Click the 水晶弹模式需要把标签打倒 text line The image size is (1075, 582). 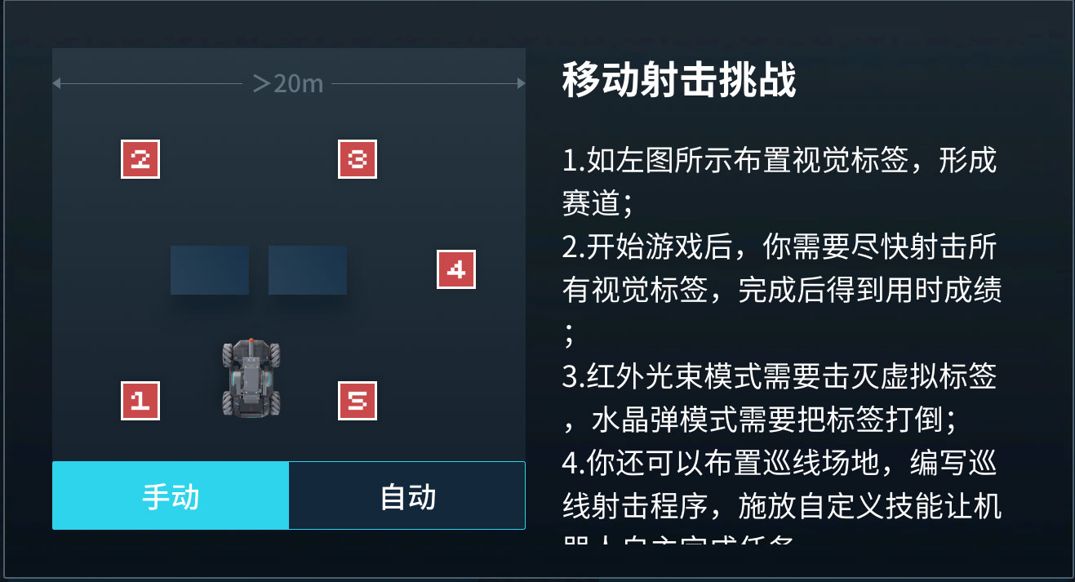(x=772, y=420)
